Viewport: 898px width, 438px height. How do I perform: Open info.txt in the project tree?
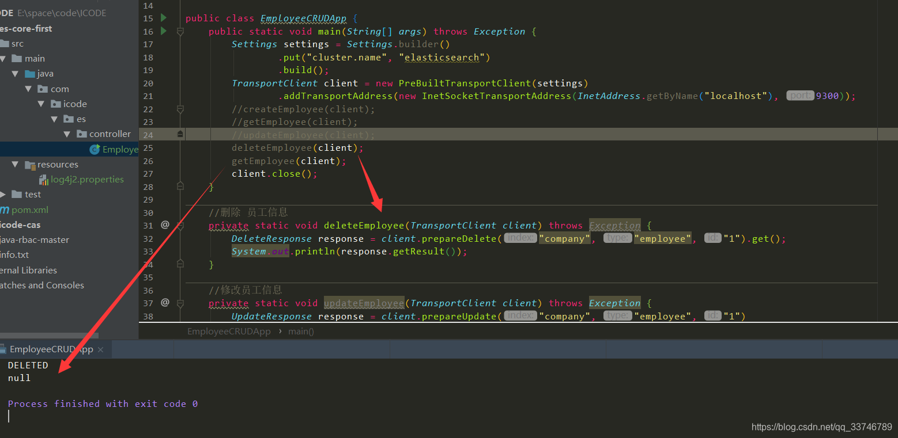(14, 254)
